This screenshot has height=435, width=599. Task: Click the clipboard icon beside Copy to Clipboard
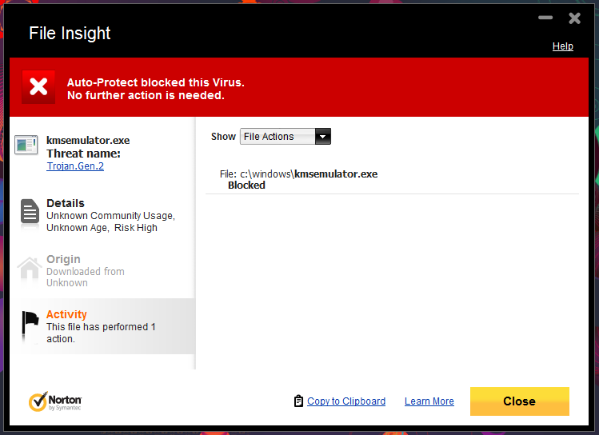coord(298,401)
